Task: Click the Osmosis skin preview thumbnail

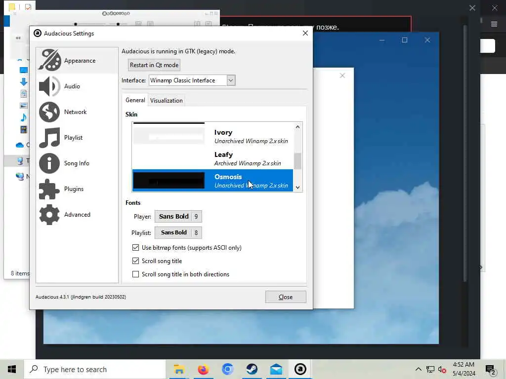Action: [x=169, y=181]
